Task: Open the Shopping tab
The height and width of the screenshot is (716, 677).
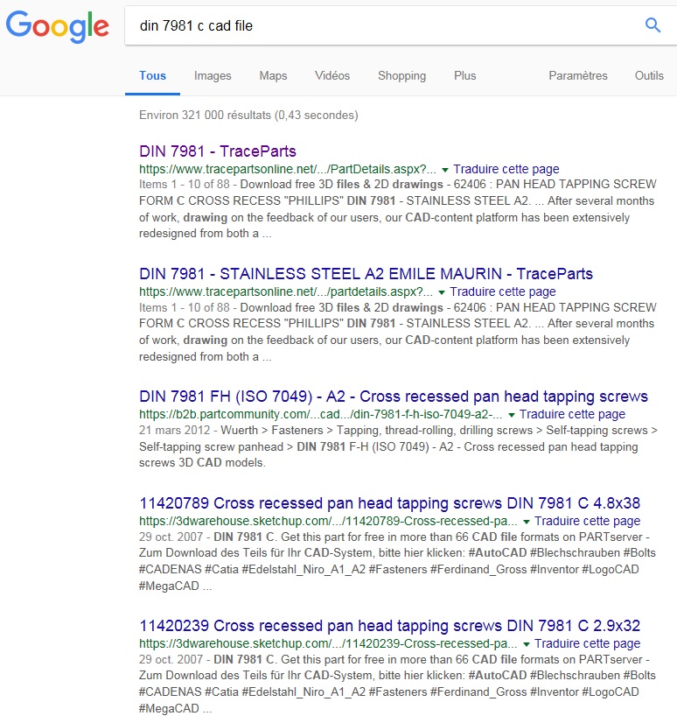Action: [x=401, y=76]
